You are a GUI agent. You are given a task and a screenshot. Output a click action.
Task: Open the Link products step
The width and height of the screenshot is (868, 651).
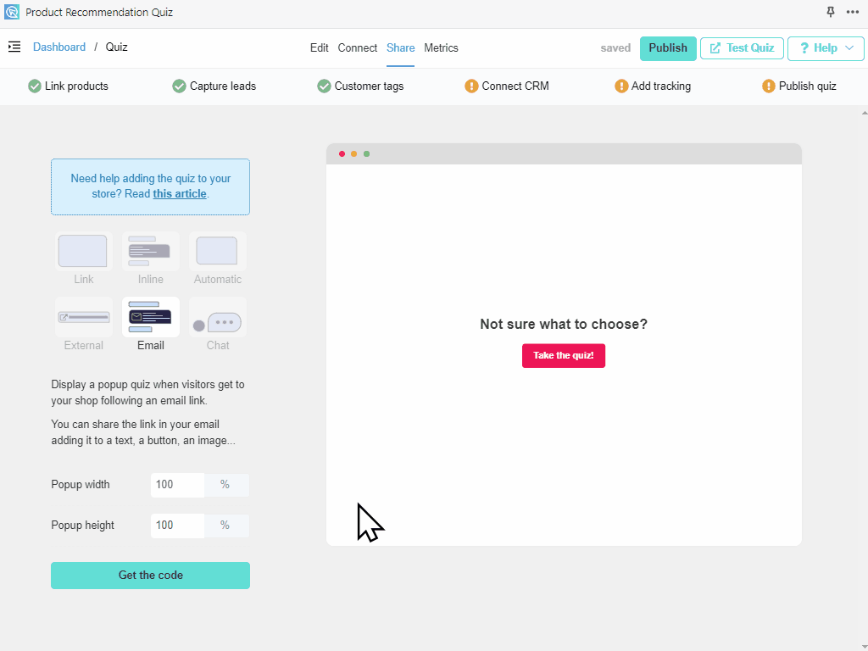tap(68, 86)
